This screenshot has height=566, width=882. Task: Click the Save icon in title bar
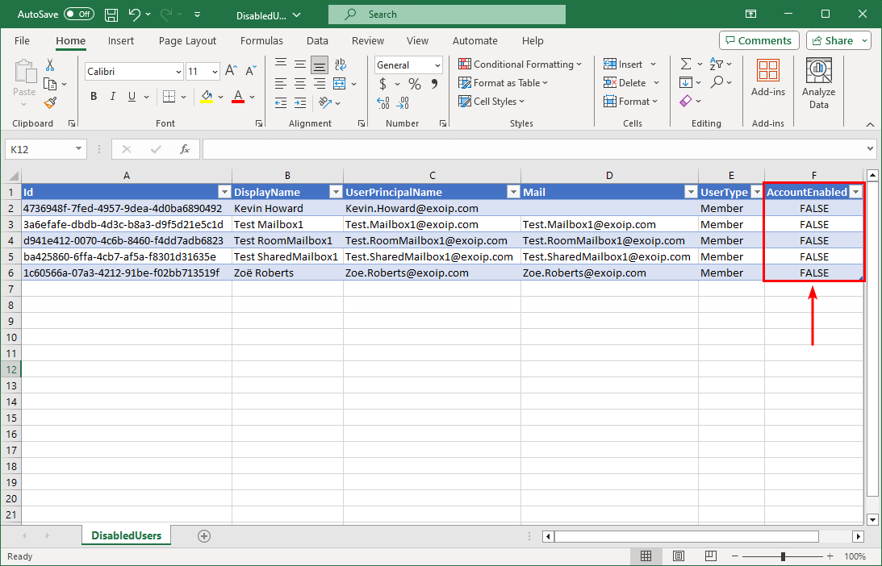click(x=112, y=15)
